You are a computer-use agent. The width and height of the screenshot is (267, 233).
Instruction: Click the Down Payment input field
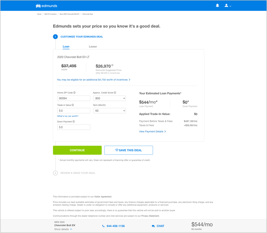pyautogui.click(x=74, y=127)
